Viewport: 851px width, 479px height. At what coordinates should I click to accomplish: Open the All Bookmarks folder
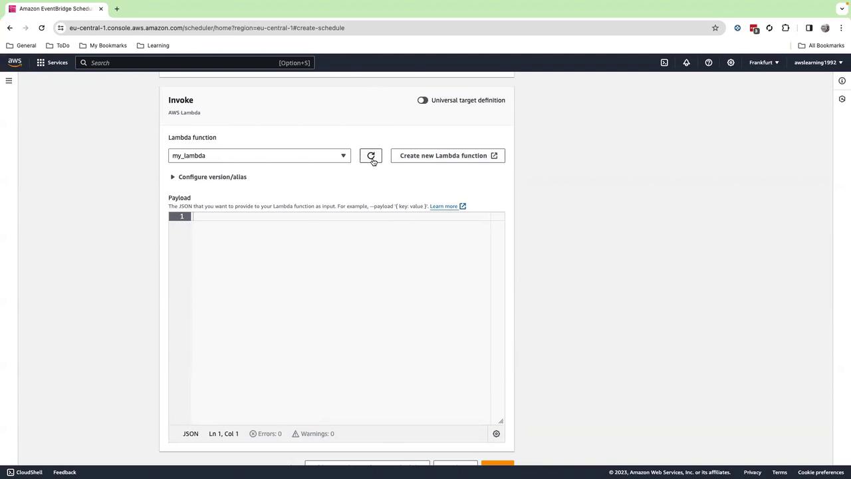click(x=821, y=46)
